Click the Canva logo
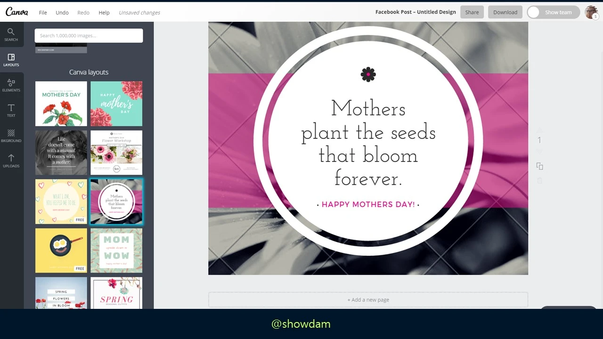This screenshot has width=603, height=339. click(17, 12)
